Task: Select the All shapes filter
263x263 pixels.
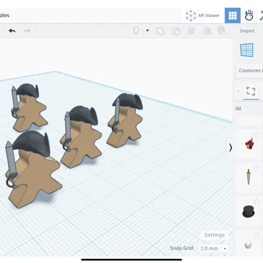Action: 238,108
